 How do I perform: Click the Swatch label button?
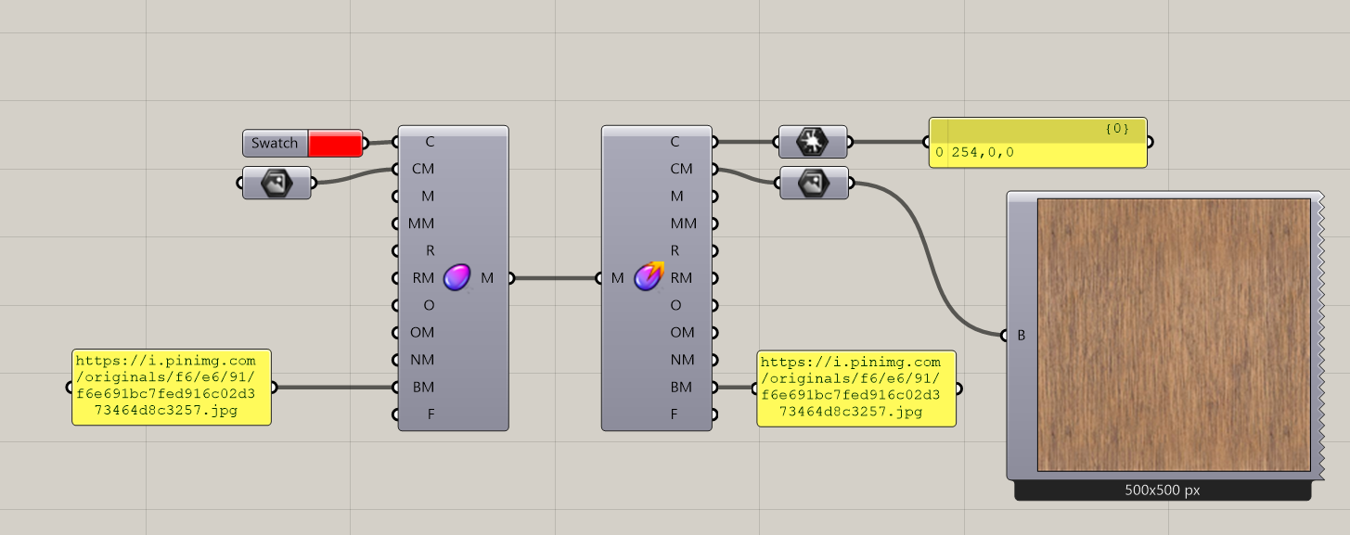tap(275, 144)
